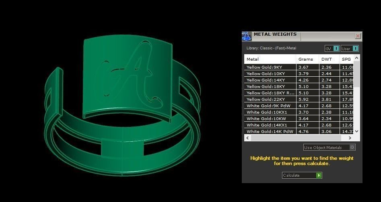The width and height of the screenshot is (381, 202).
Task: Click the table's vertical scrollbar up arrow
Action: [356, 58]
